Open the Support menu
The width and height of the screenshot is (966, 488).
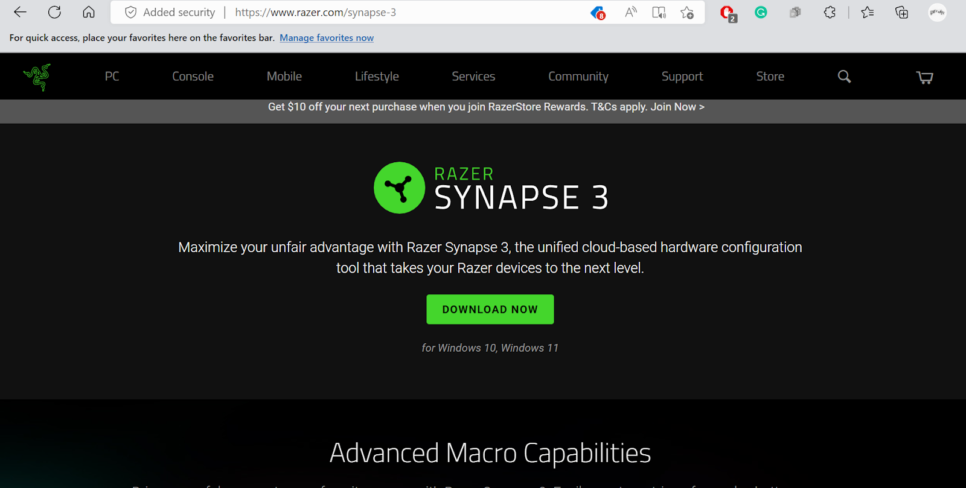(682, 77)
